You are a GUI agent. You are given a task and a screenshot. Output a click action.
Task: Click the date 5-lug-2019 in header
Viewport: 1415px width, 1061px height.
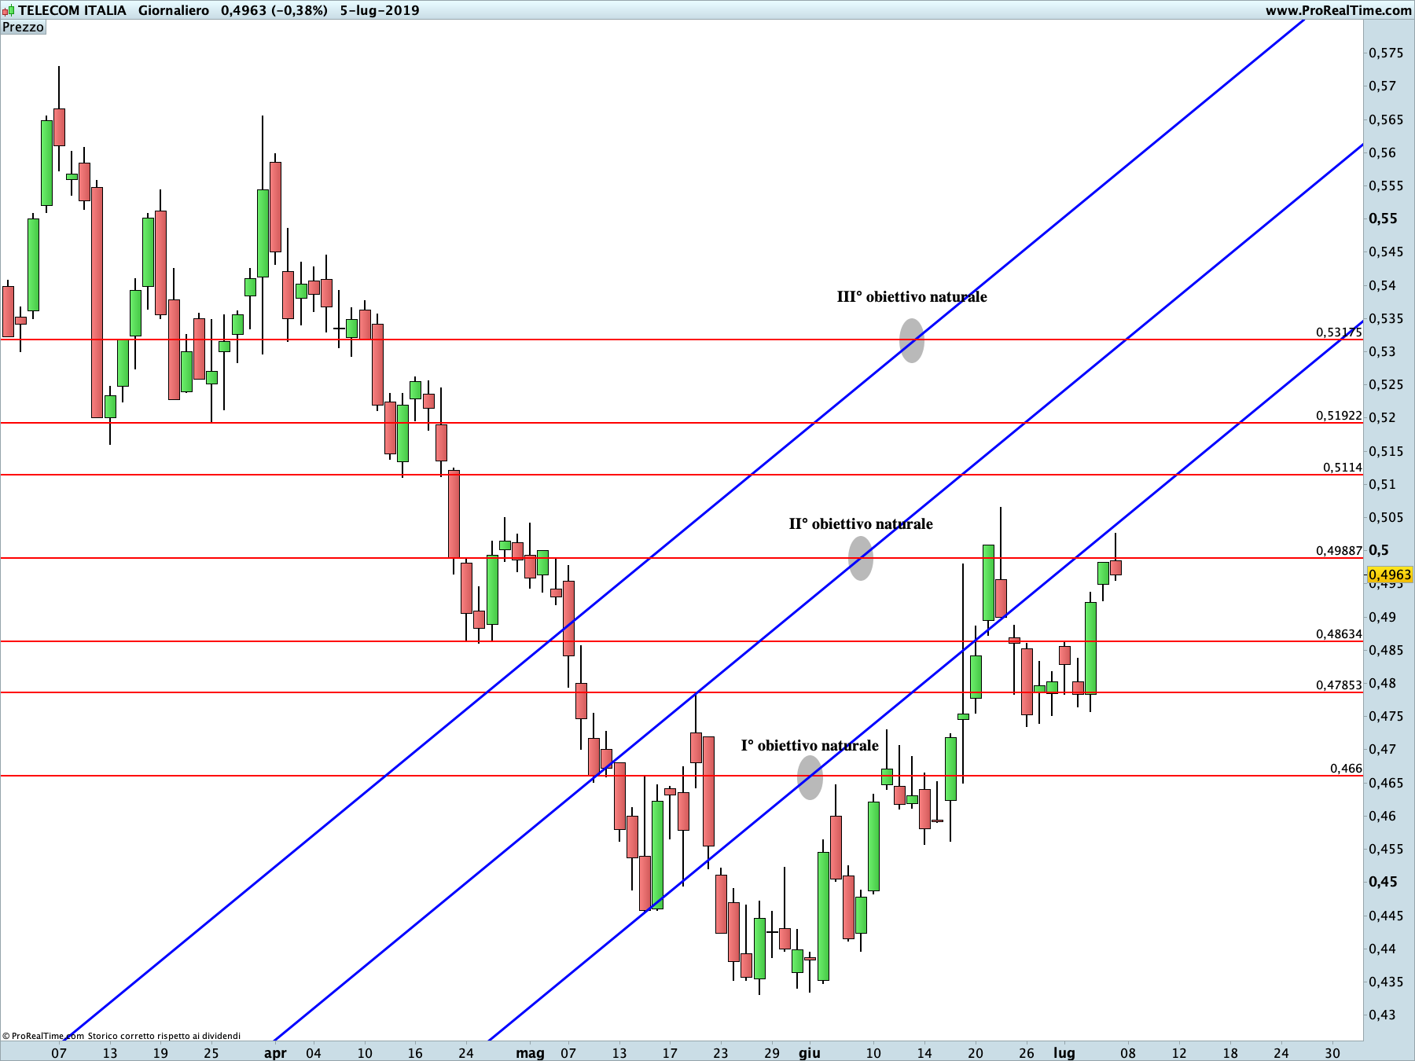[x=380, y=10]
